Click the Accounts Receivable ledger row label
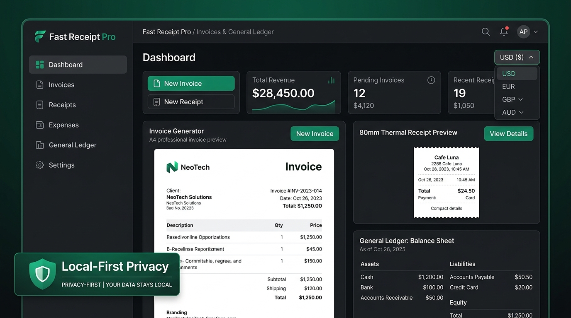Image resolution: width=571 pixels, height=318 pixels. (x=387, y=298)
